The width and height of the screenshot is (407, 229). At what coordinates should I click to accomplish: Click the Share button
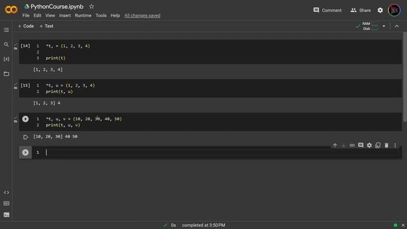pos(361,10)
